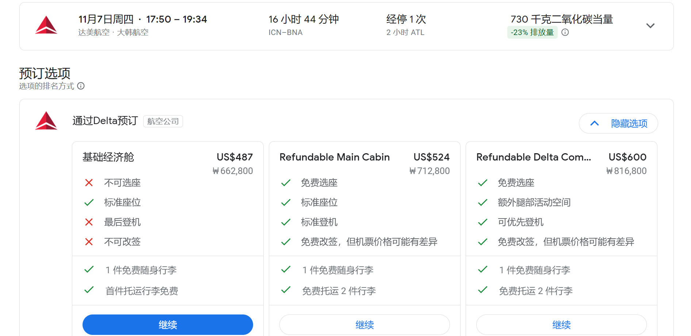
Task: Click the truncated Refundable Delta Com... title
Action: pos(534,157)
